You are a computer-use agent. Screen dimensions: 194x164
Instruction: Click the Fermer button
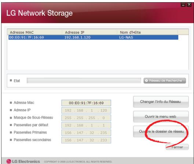(177, 147)
